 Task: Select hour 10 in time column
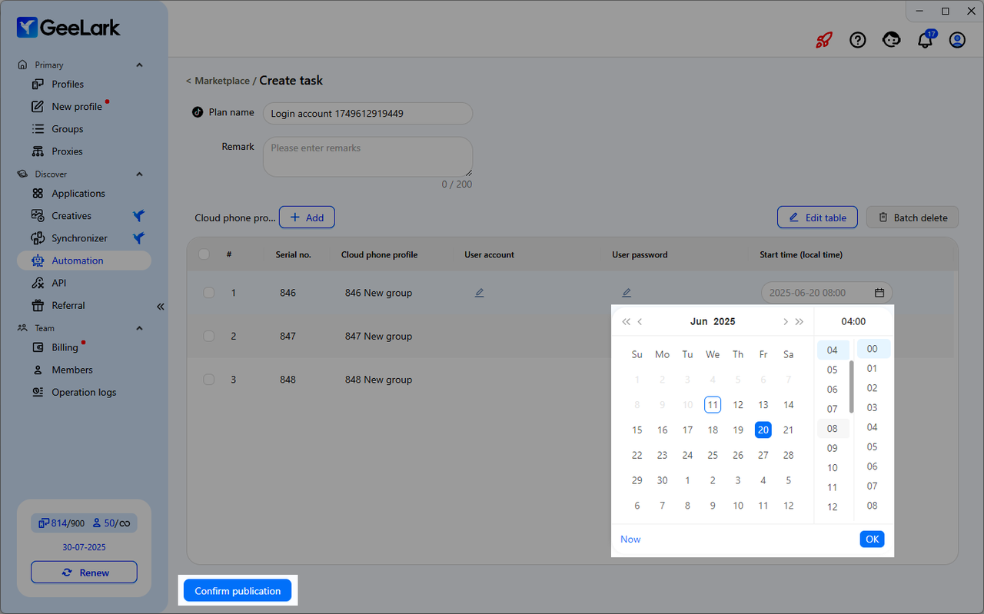click(x=833, y=468)
